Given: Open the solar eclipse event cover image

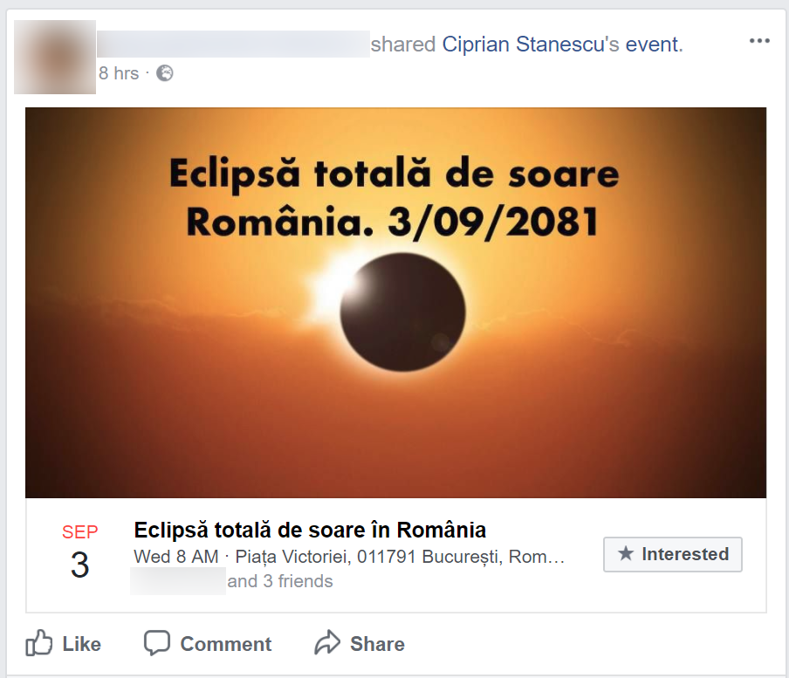Looking at the screenshot, I should 395,302.
